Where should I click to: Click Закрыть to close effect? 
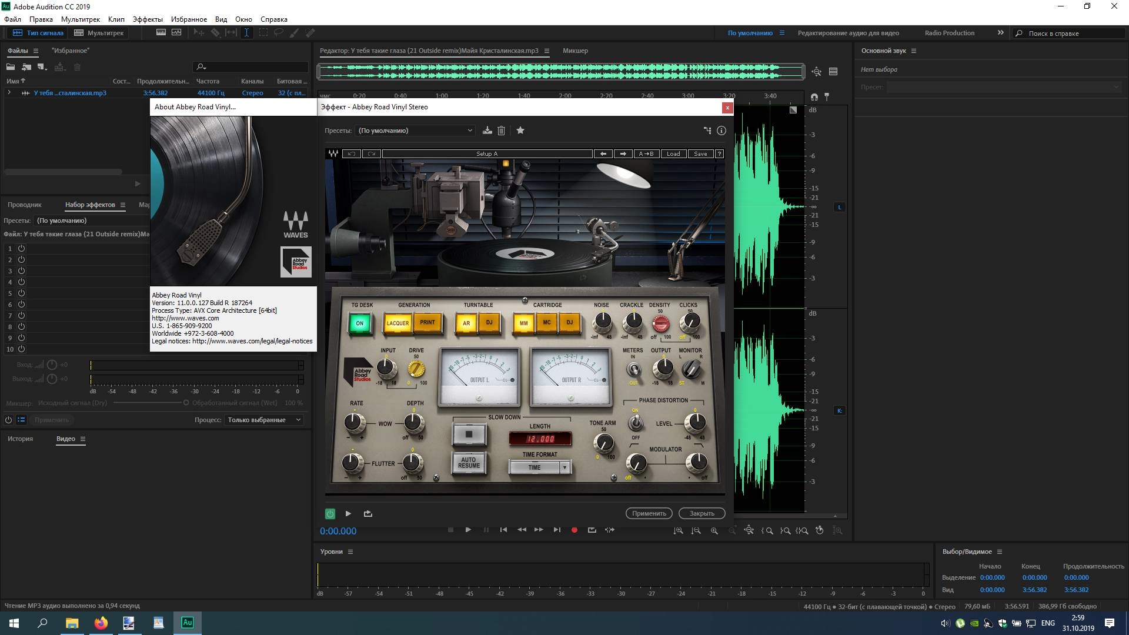(x=702, y=513)
